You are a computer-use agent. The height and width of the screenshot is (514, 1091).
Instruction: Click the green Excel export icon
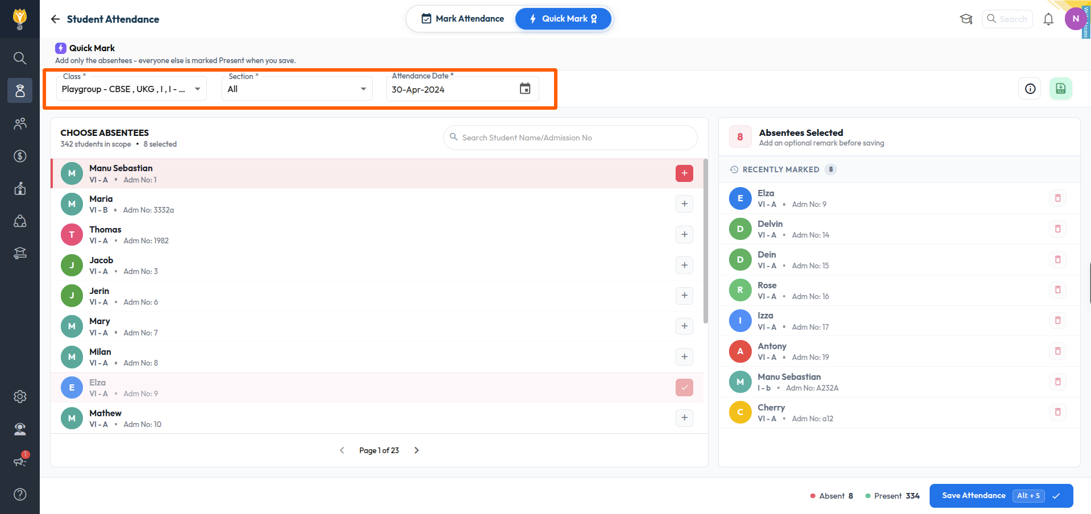[x=1061, y=89]
